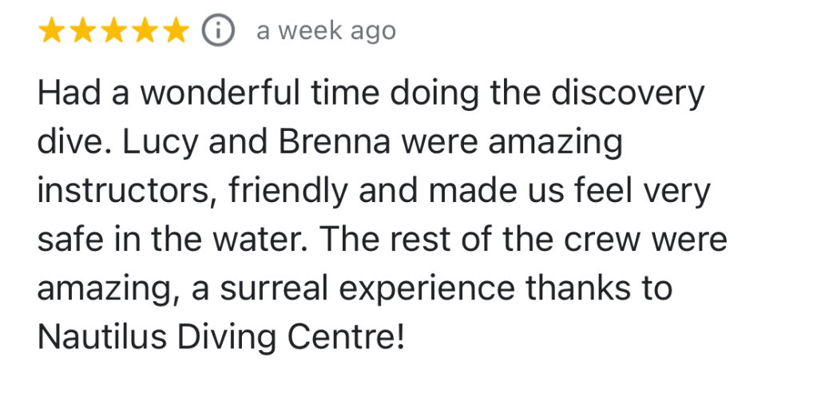Click the fourth yellow rating star
The width and height of the screenshot is (817, 393).
coord(142,31)
